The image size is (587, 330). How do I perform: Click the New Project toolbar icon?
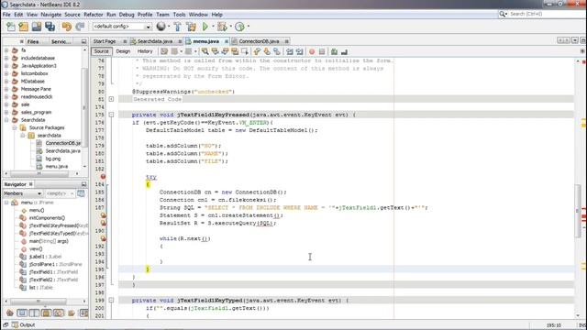(x=23, y=27)
